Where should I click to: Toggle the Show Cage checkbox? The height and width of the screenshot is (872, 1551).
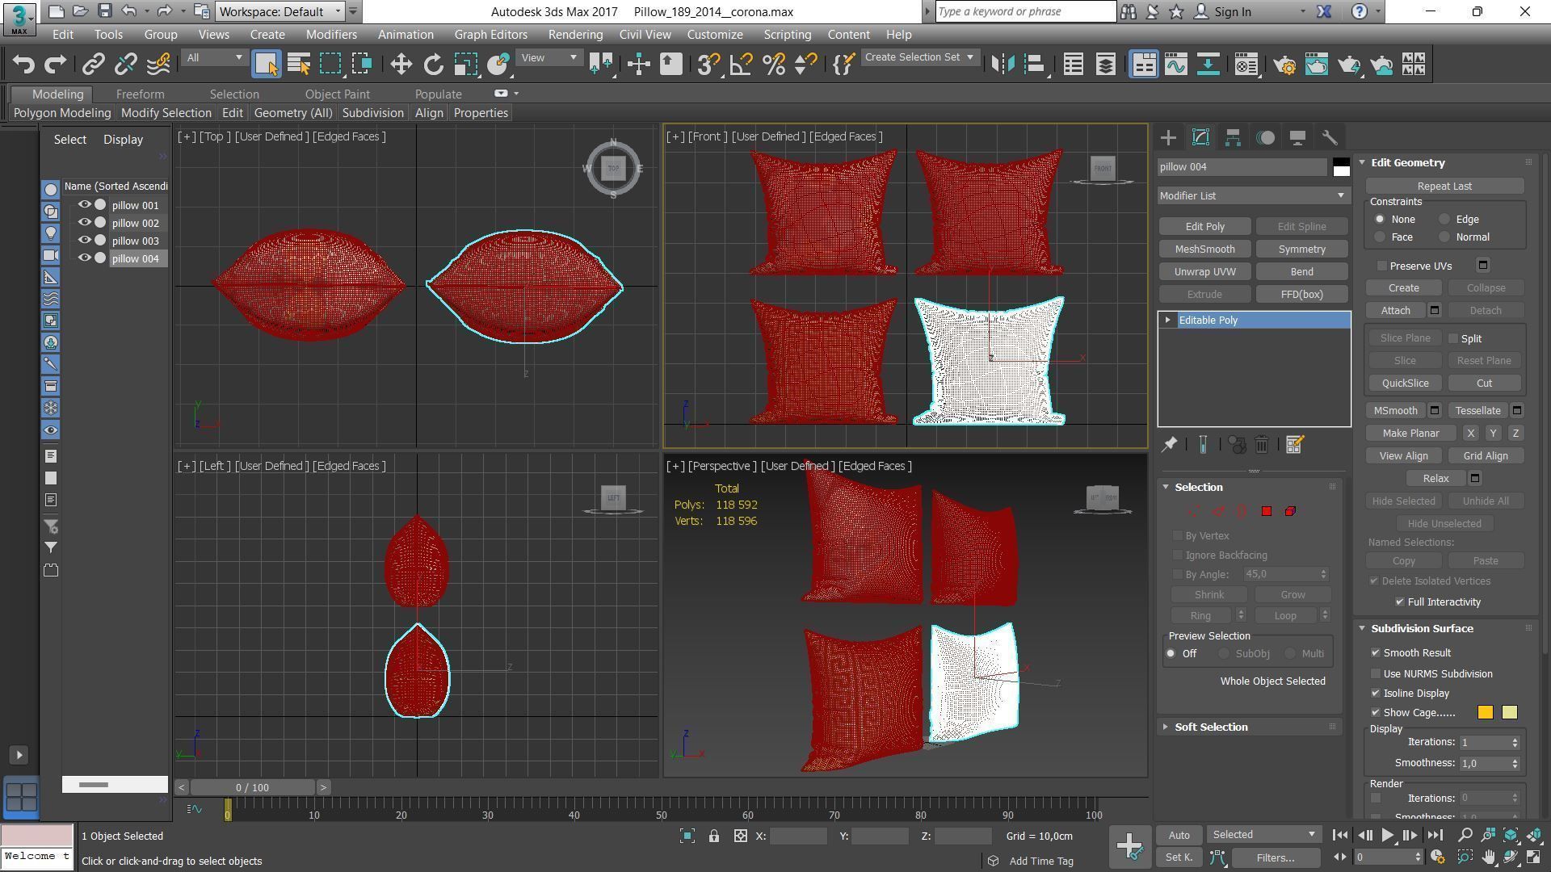click(1376, 713)
